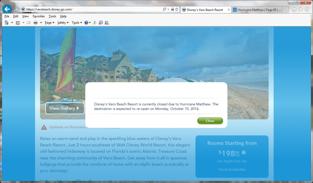This screenshot has width=313, height=183.
Task: Expand the Page dropdown in command bar
Action: [49, 23]
